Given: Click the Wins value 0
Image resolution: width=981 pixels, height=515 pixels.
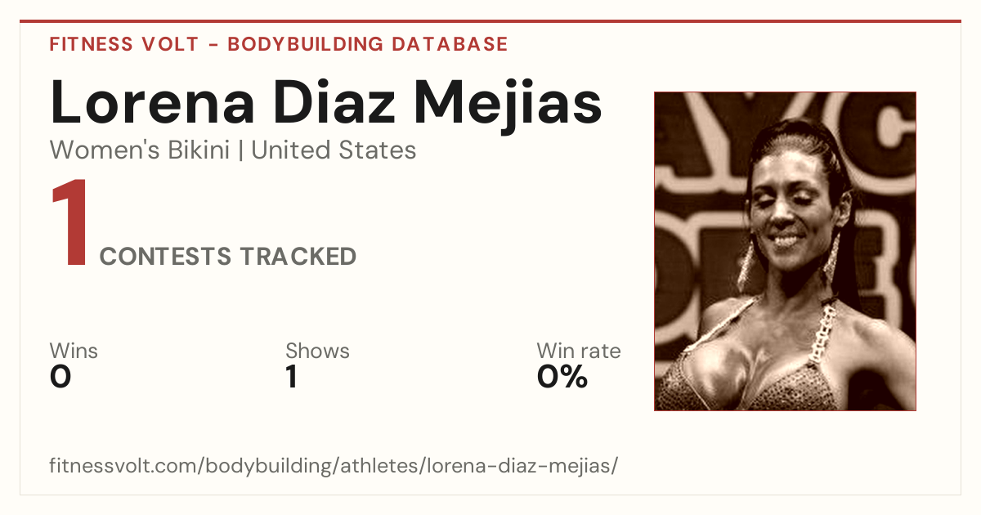Looking at the screenshot, I should (60, 377).
